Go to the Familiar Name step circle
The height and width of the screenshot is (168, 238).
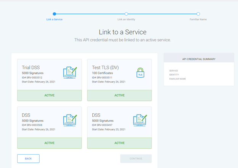[x=198, y=14]
